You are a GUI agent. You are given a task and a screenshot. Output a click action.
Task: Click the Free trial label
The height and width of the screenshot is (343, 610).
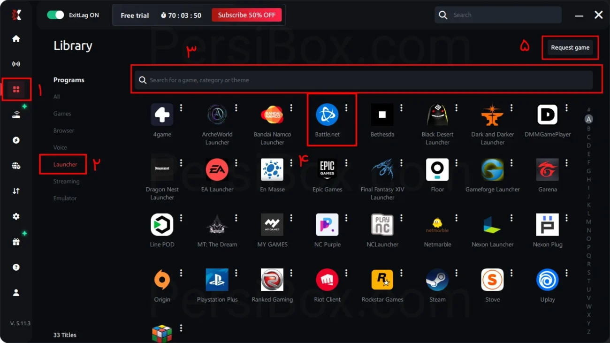tap(135, 15)
